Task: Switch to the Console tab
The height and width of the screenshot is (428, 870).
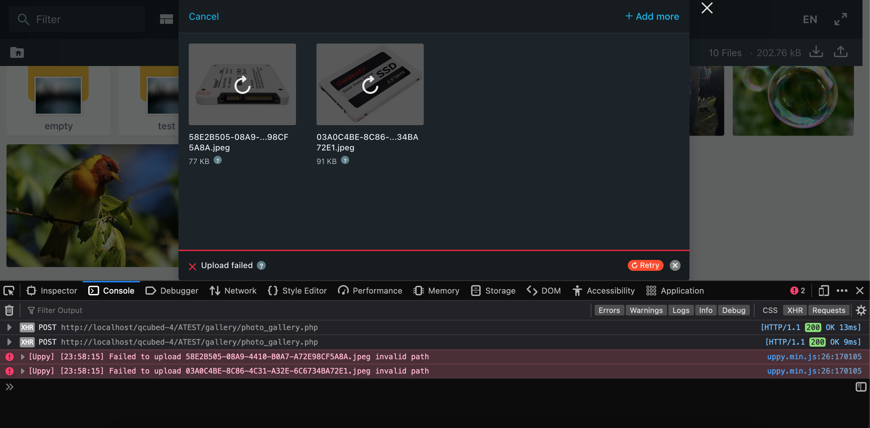Action: coord(111,291)
